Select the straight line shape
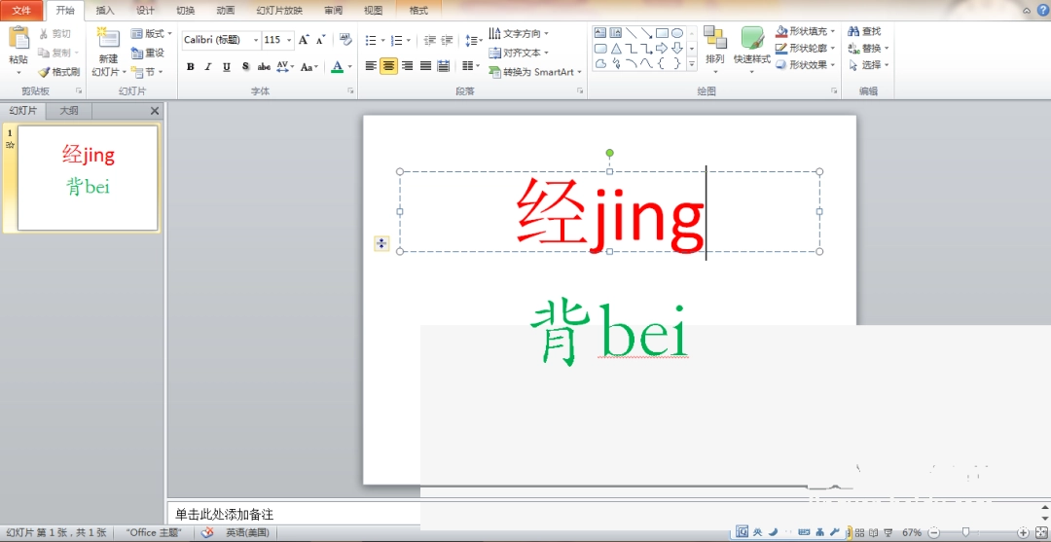The height and width of the screenshot is (542, 1051). pos(631,33)
